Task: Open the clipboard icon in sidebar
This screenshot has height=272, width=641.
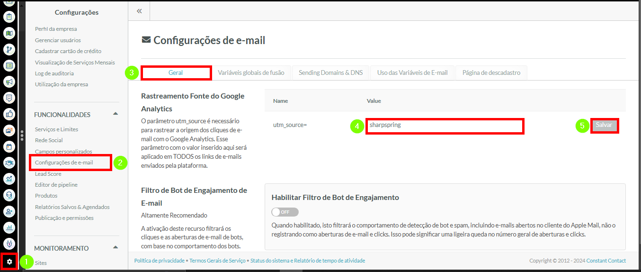Action: tap(9, 17)
